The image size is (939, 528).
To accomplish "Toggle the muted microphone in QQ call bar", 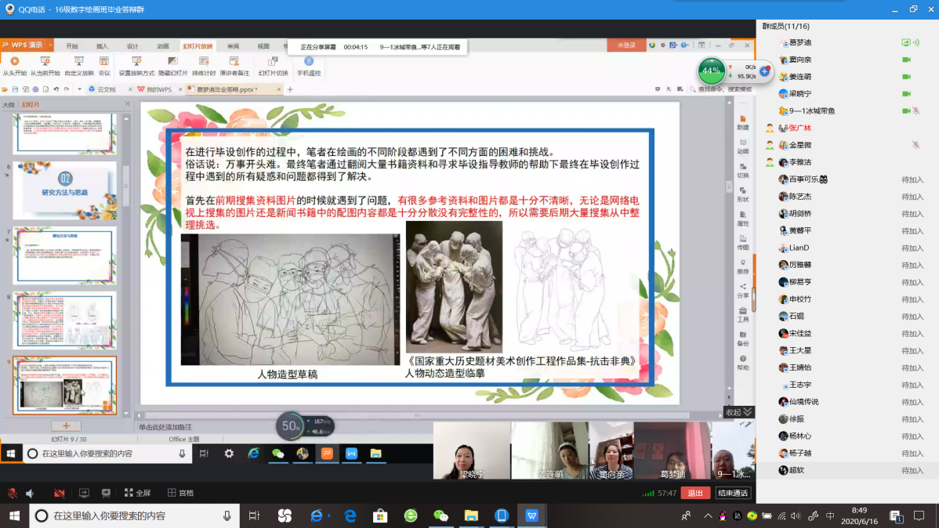I will pos(12,493).
